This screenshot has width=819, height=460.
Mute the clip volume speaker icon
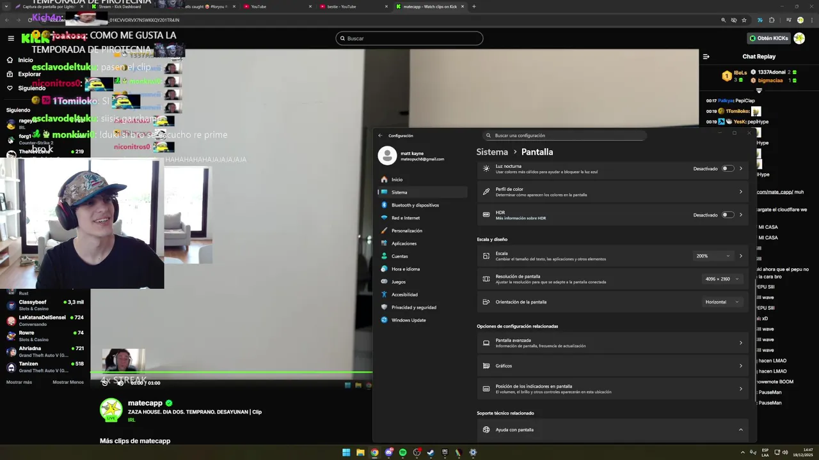pos(120,383)
